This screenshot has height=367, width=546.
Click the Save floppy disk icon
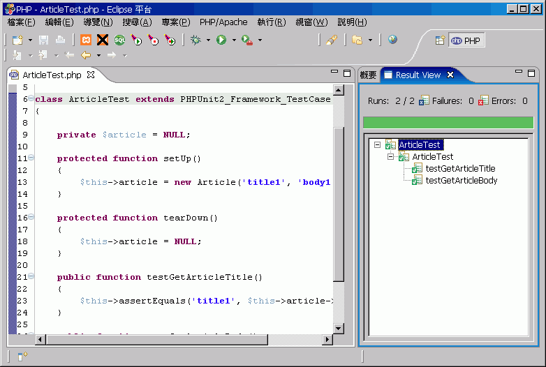(x=43, y=40)
